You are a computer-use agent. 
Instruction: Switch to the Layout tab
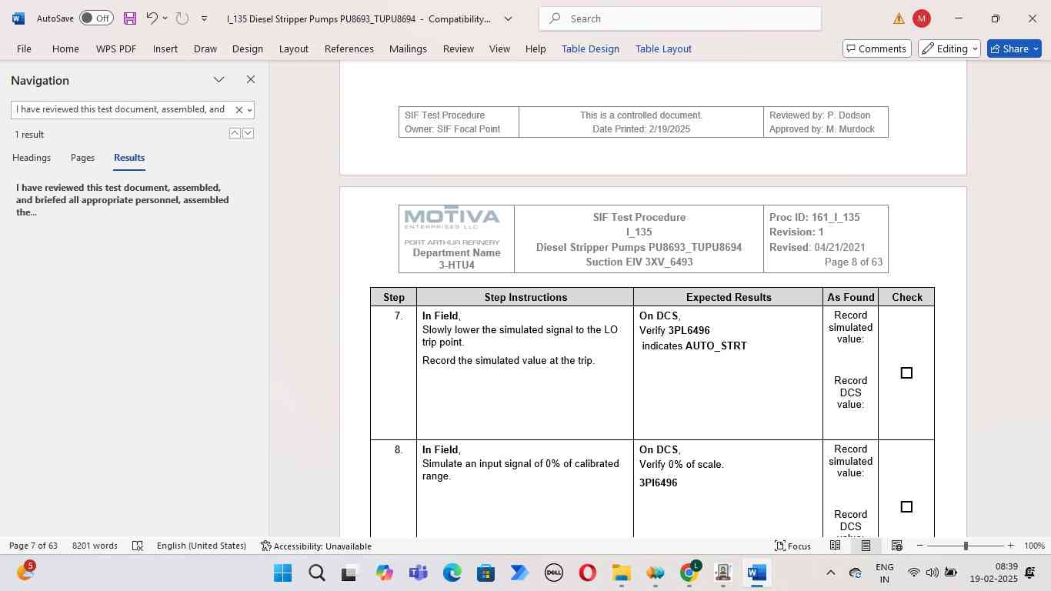pyautogui.click(x=294, y=48)
